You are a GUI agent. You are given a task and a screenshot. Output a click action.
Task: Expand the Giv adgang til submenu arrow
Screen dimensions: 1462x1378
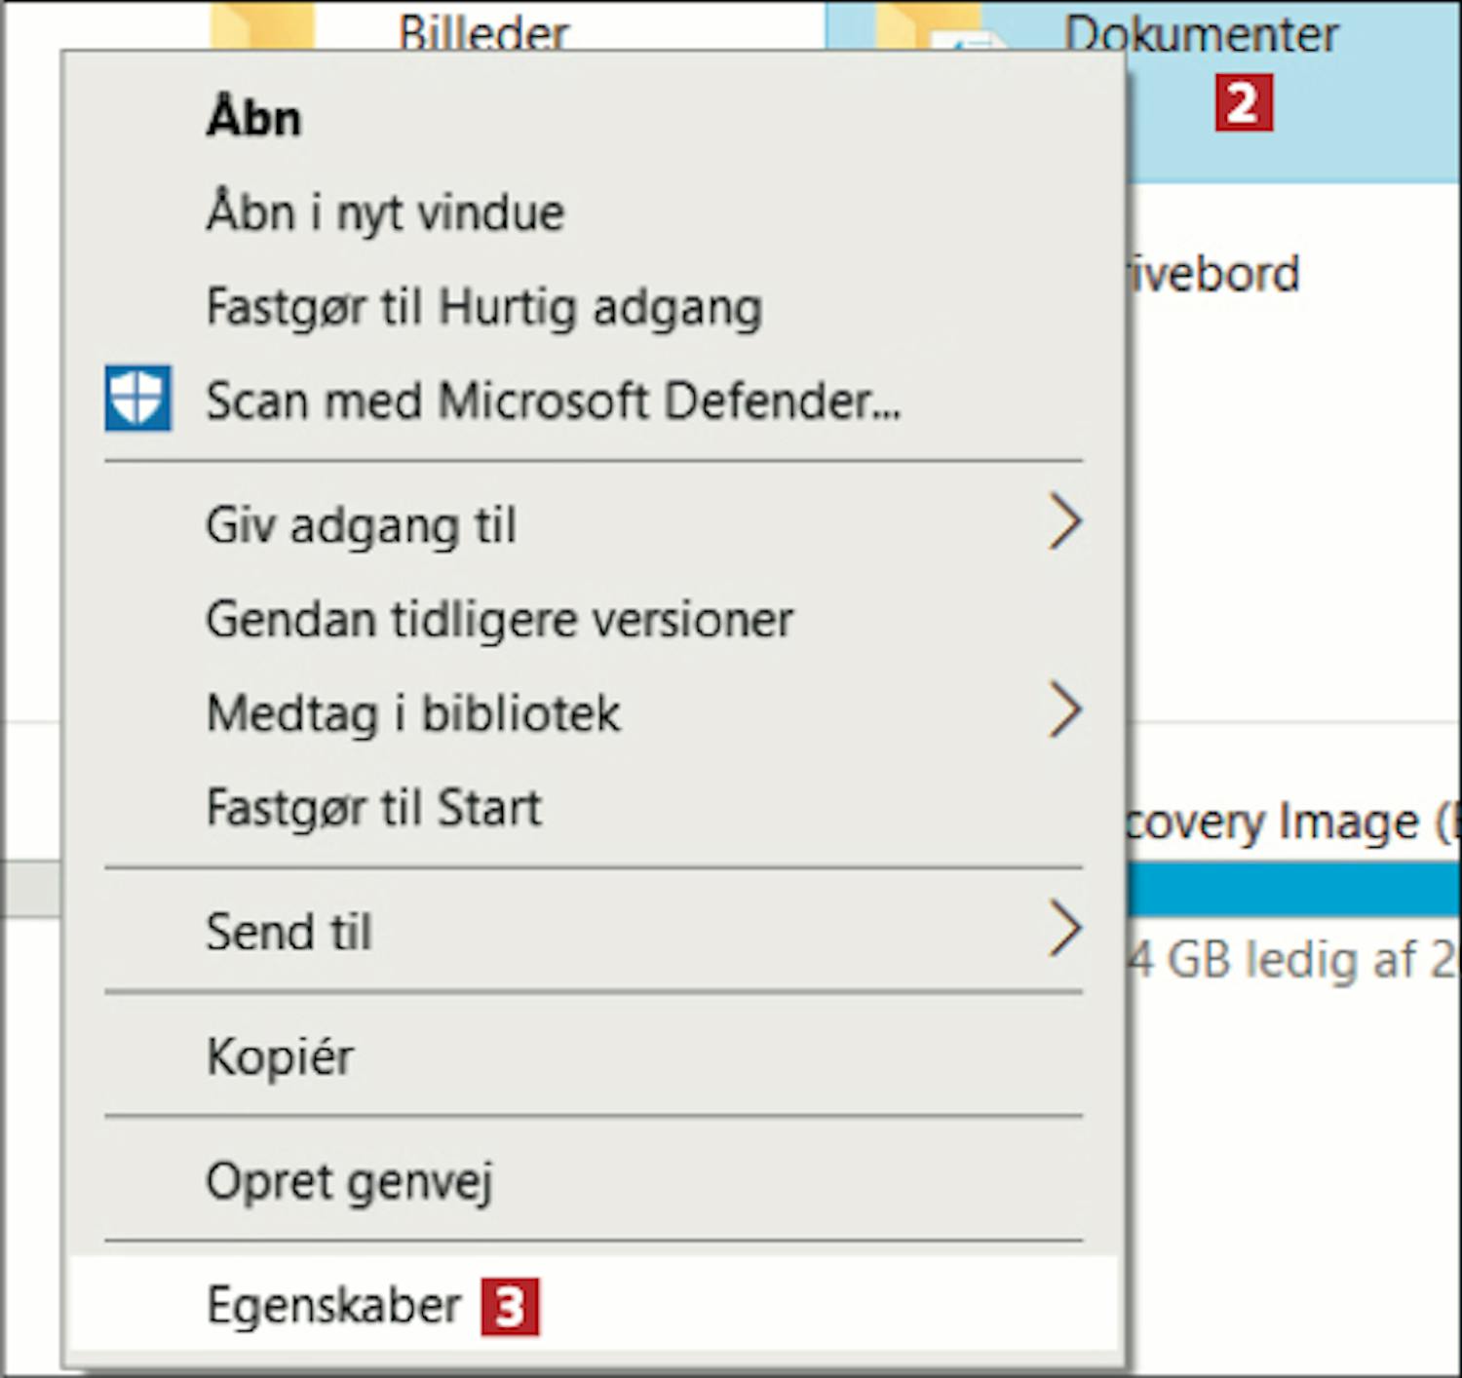1064,523
